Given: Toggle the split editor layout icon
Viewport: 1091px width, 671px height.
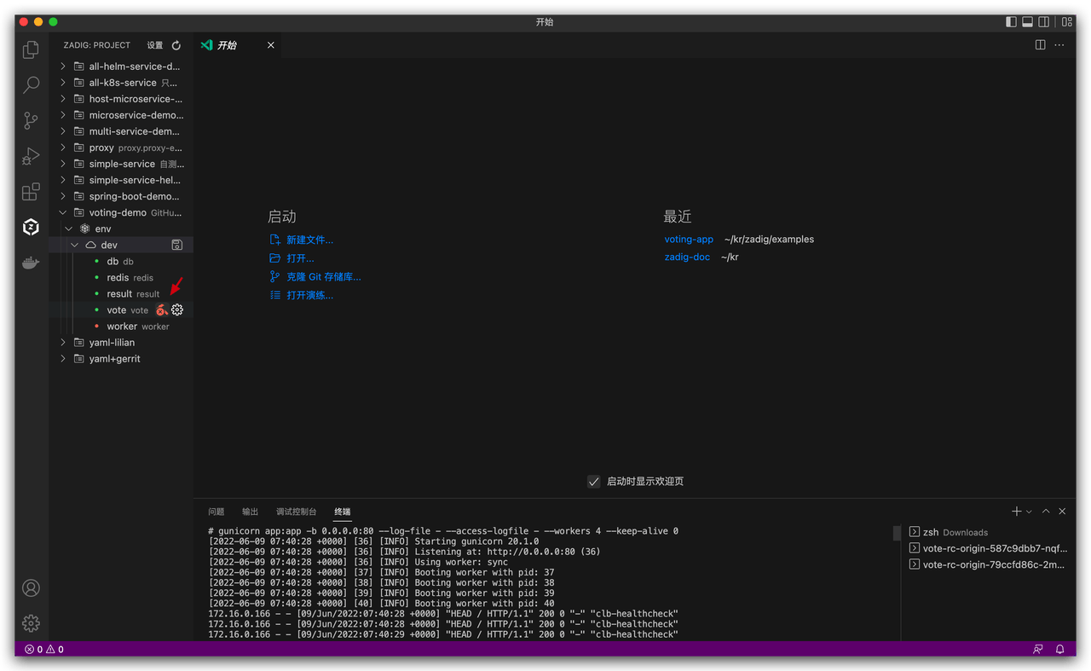Looking at the screenshot, I should [x=1040, y=44].
